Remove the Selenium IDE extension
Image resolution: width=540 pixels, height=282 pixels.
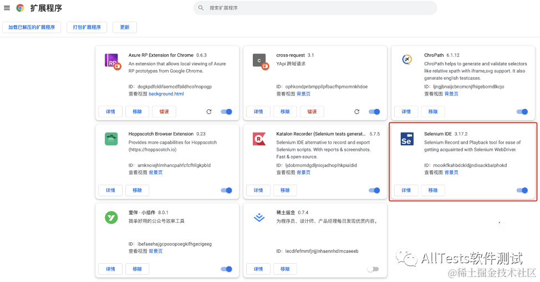pos(433,190)
